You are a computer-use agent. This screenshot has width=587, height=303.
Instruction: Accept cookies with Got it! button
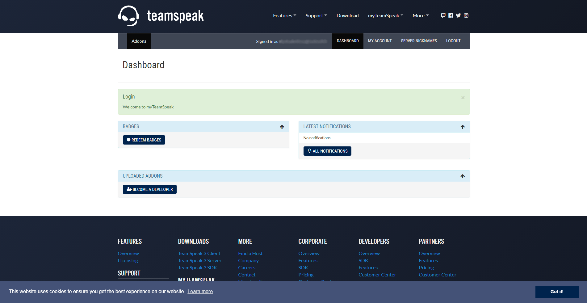[556, 292]
